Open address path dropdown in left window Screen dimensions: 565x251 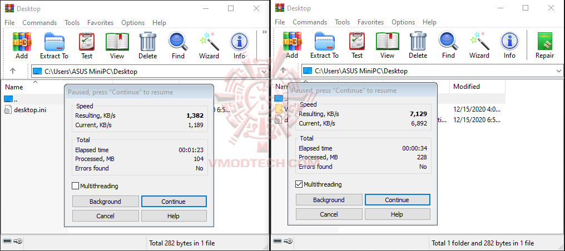tap(265, 71)
